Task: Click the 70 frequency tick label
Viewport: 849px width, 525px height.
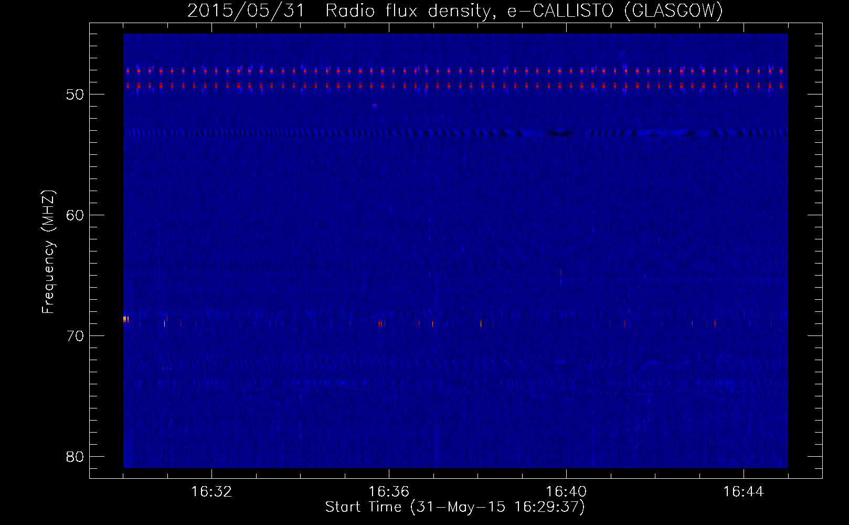Action: (75, 336)
